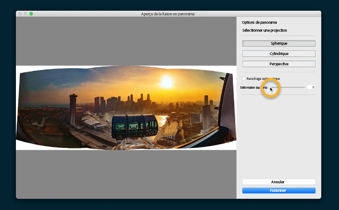Click Annuler to cancel the panorama merge

click(x=279, y=182)
